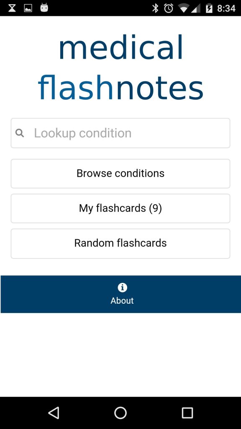Open Browse conditions

120,173
